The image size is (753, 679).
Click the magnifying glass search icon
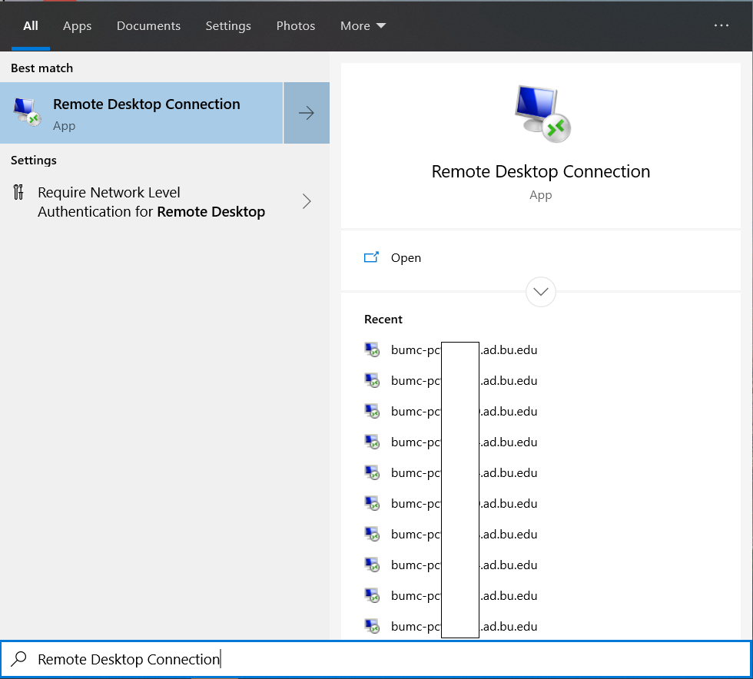[x=18, y=658]
